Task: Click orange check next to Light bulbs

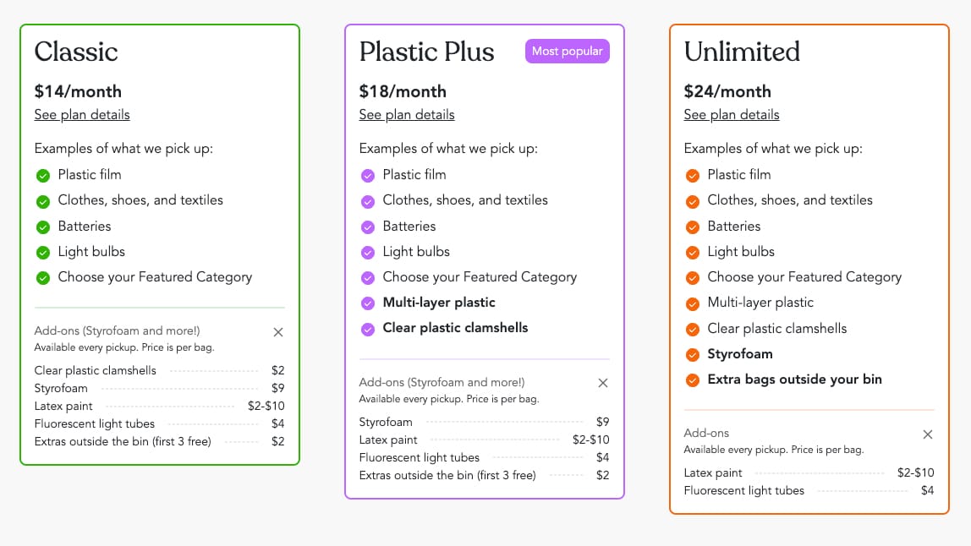Action: [x=692, y=252]
